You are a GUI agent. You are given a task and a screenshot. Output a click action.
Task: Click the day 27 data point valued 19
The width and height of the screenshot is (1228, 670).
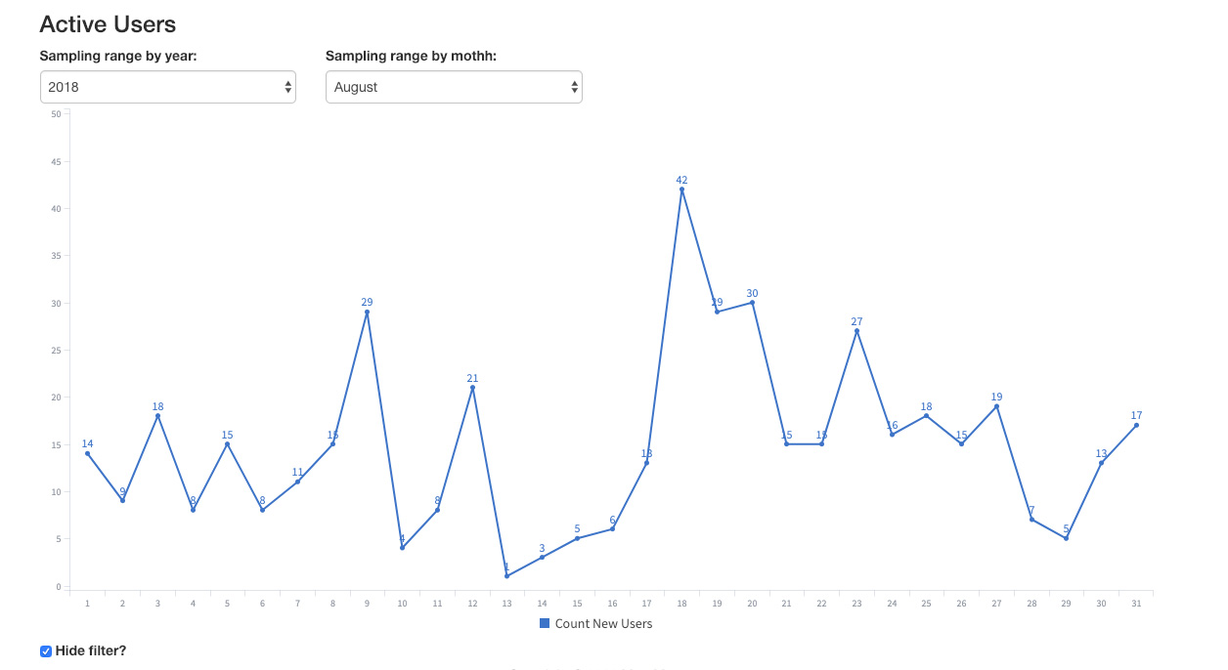[x=996, y=406]
